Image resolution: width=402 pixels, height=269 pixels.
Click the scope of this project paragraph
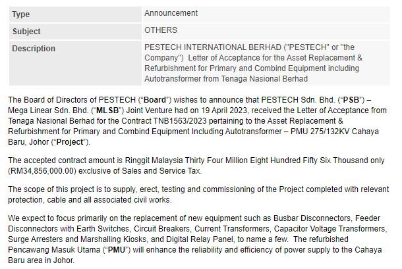[x=198, y=195]
